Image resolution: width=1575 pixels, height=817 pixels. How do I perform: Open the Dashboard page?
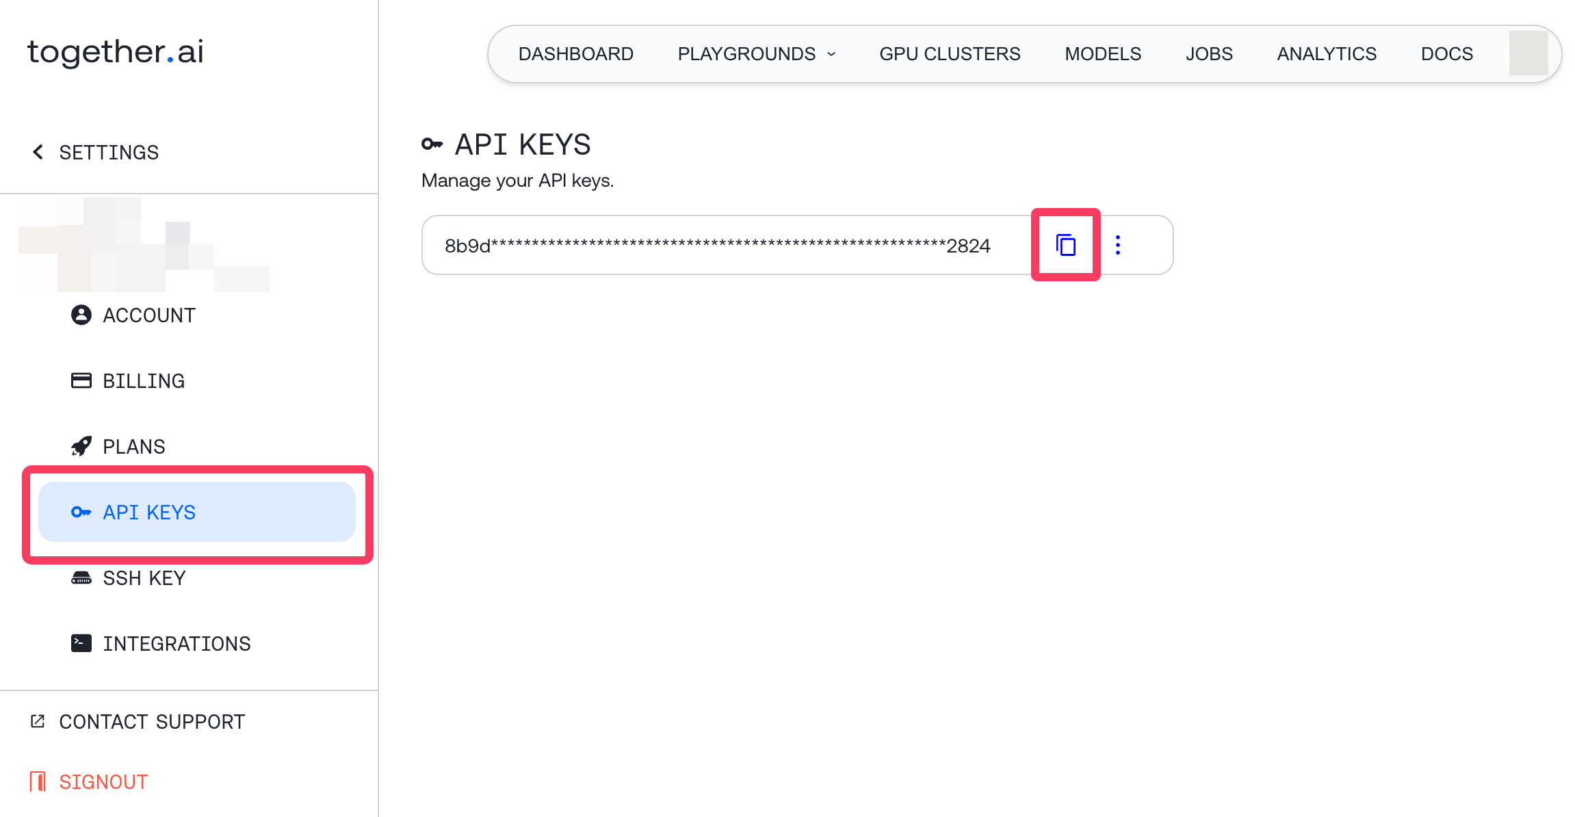[x=575, y=54]
